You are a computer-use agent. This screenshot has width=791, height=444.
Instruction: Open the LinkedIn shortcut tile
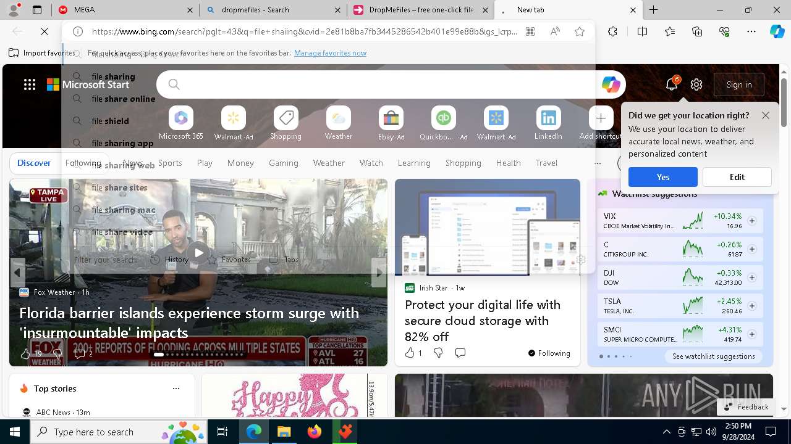click(548, 123)
